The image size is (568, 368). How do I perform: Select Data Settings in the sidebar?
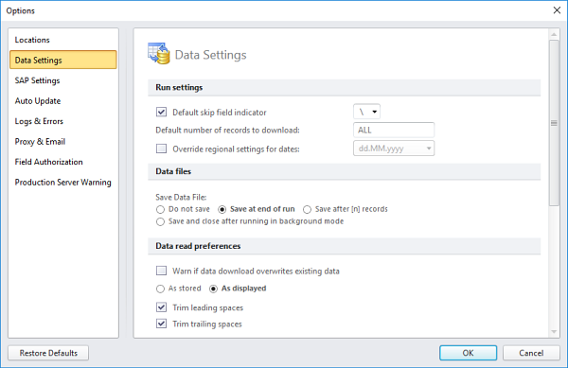(63, 60)
